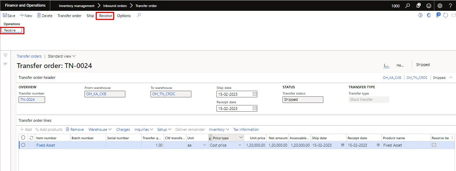
Task: Click the action pane search magnifier icon
Action: [139, 15]
